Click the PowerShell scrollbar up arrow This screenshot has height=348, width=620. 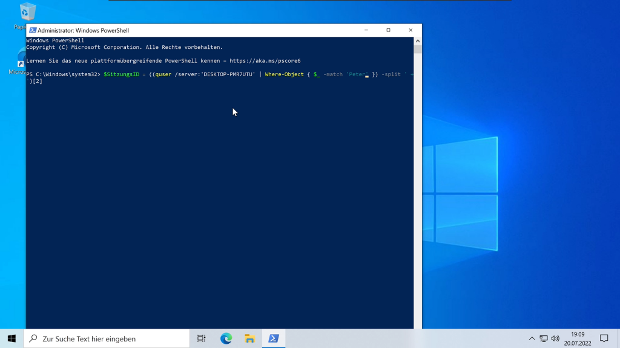pyautogui.click(x=418, y=41)
